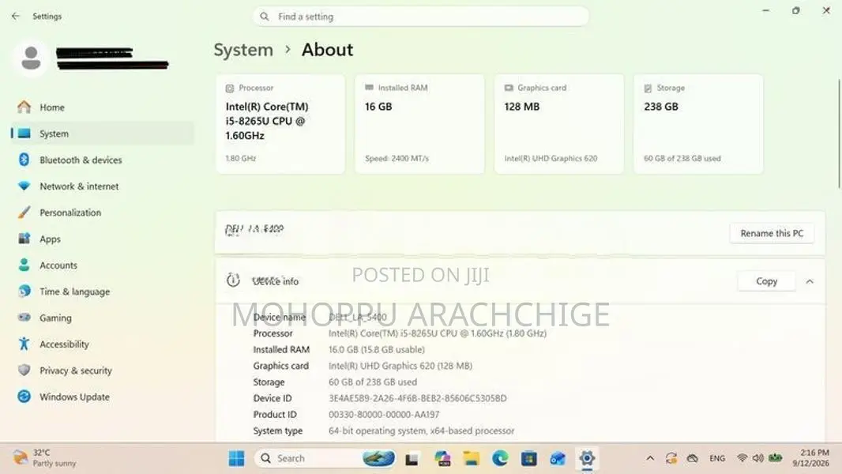Open Task View from the taskbar
The width and height of the screenshot is (842, 474).
[412, 458]
